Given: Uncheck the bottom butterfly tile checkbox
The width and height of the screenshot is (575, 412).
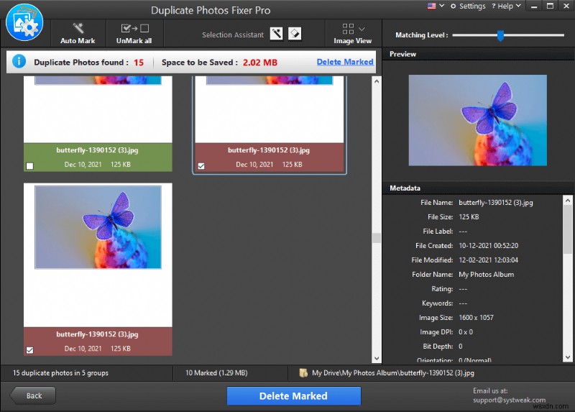Looking at the screenshot, I should click(x=29, y=350).
